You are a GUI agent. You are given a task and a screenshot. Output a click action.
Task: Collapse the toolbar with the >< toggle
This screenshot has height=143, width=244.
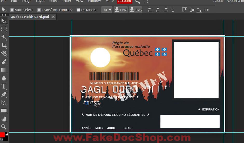click(x=4, y=15)
